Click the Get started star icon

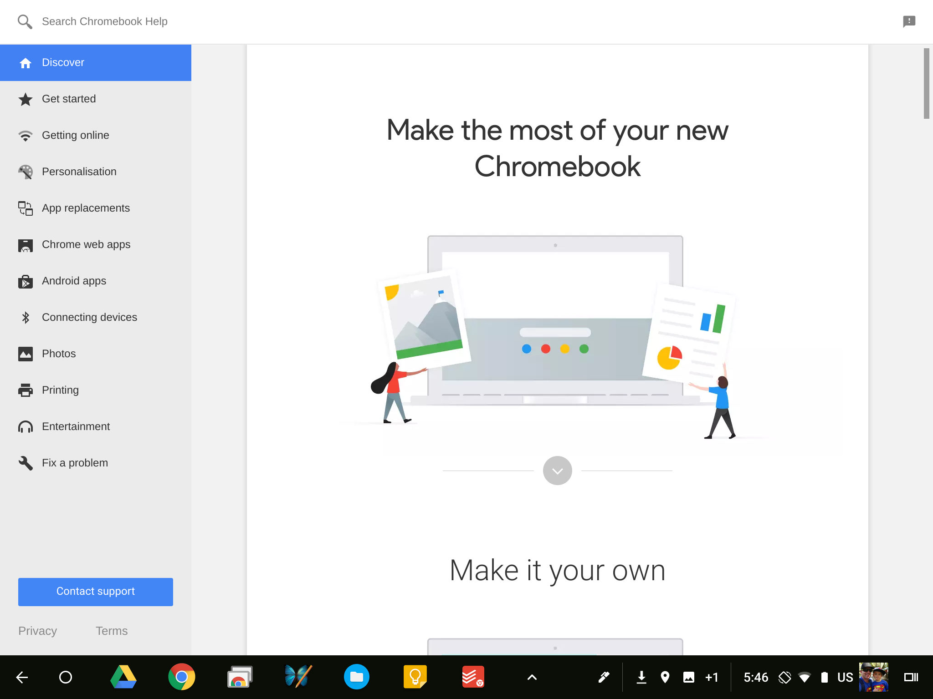[x=26, y=99]
